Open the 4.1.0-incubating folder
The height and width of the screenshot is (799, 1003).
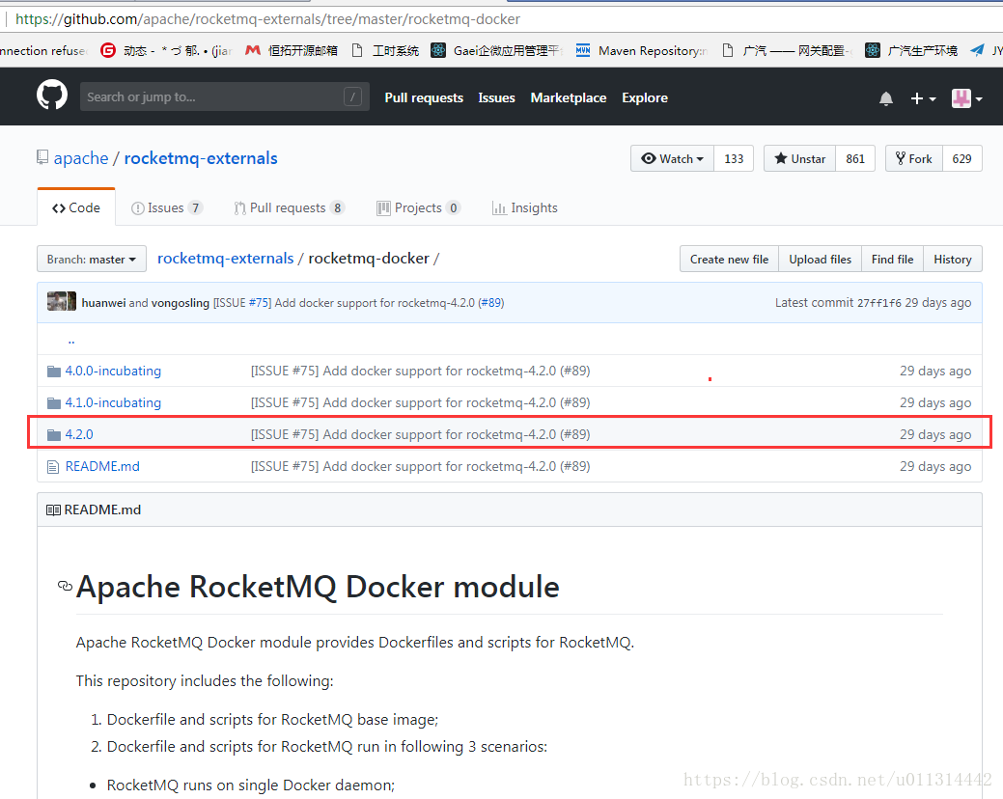tap(113, 402)
